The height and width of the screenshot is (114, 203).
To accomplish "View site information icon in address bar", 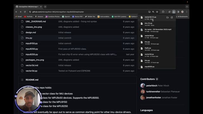I will [x=30, y=12].
